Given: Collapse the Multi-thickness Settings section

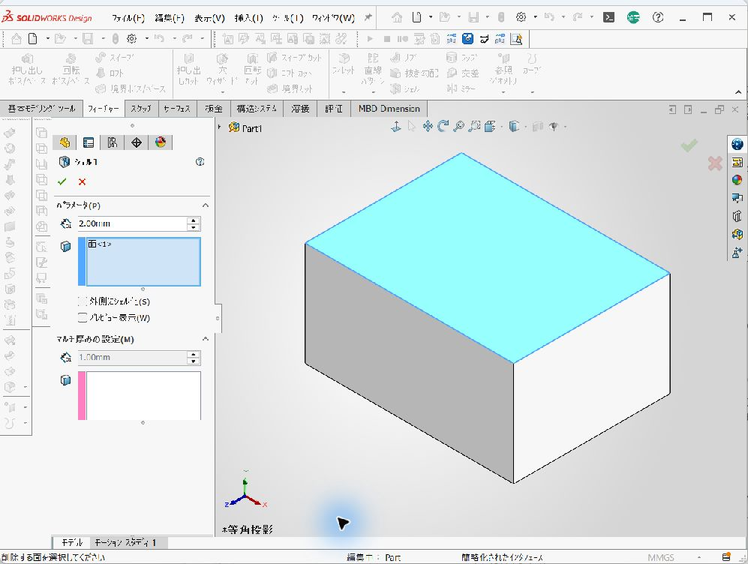Looking at the screenshot, I should tap(206, 339).
